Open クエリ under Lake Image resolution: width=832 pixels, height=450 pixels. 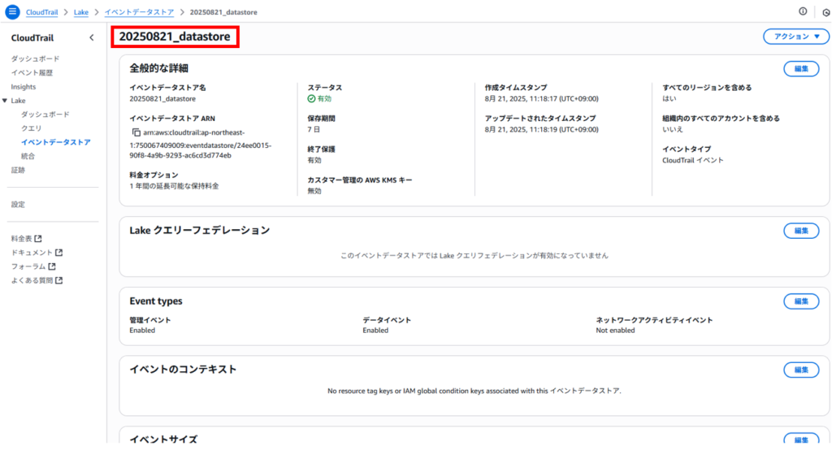(x=32, y=128)
